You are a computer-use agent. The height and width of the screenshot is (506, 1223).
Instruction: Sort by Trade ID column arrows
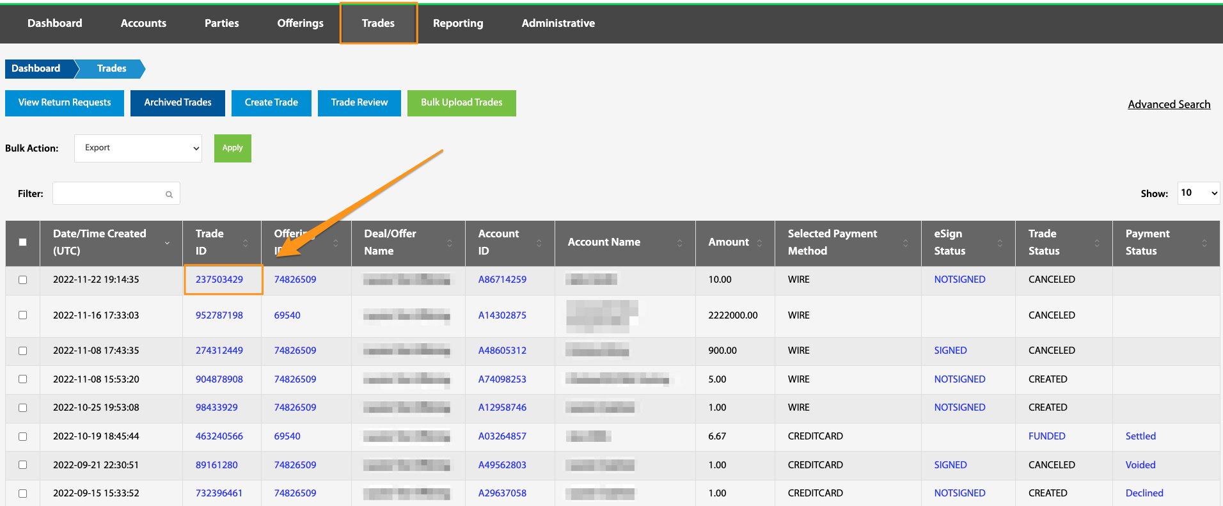246,243
